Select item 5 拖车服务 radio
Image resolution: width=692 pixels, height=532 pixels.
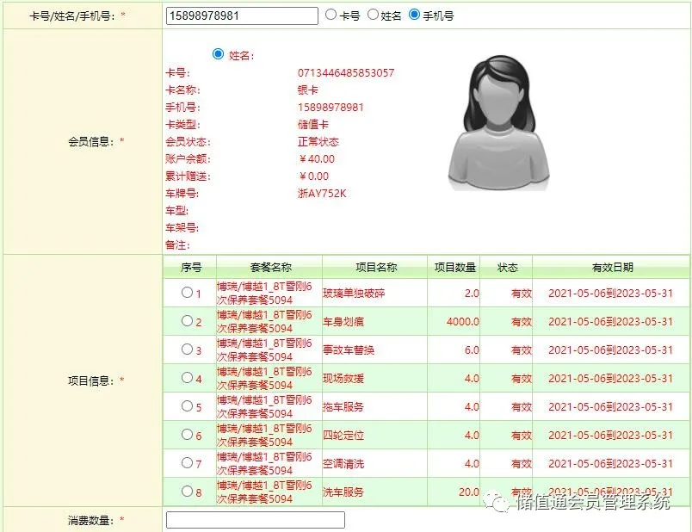[187, 406]
